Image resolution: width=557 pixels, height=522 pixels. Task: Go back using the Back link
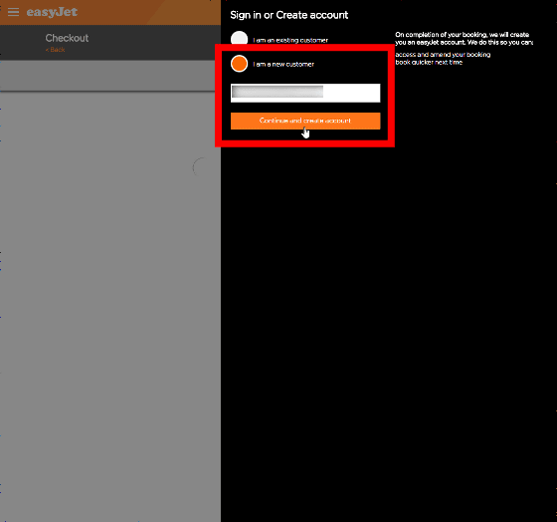[x=55, y=50]
